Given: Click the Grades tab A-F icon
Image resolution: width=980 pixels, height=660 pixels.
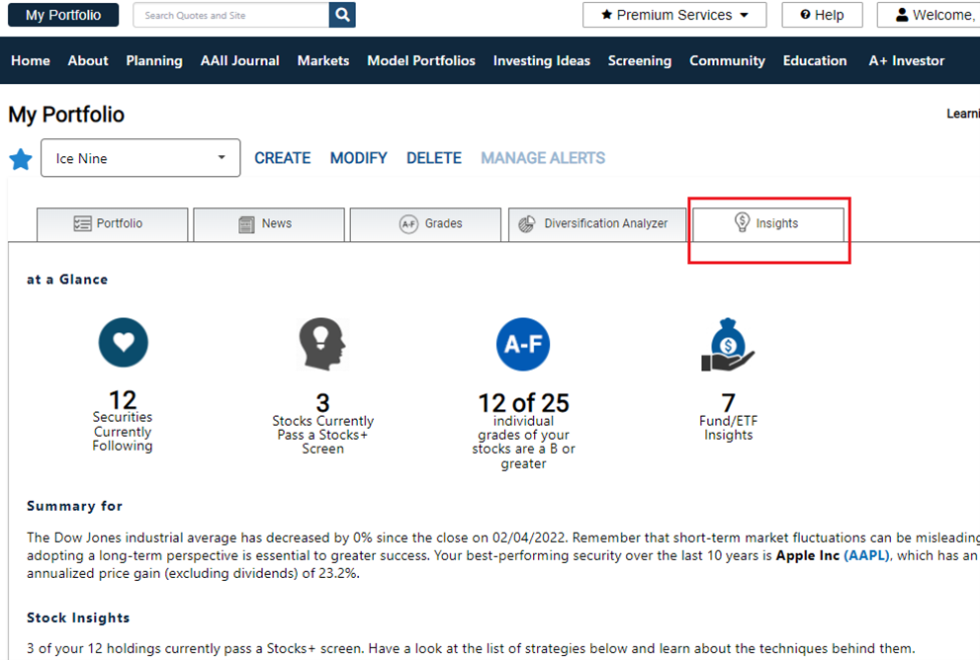Looking at the screenshot, I should [x=408, y=224].
